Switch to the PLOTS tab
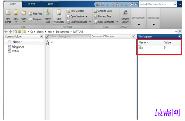 click(x=32, y=4)
